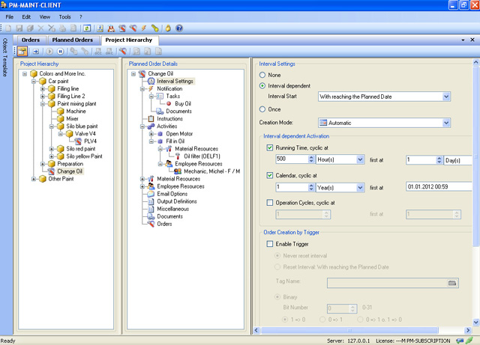Open the Creation Mode dropdown
480x345 pixels.
tap(446, 123)
